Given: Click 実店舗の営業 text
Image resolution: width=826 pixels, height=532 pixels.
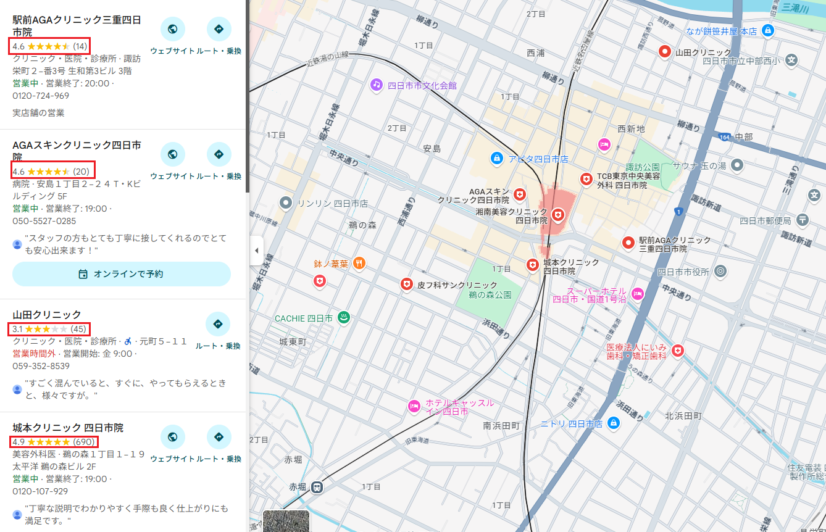Looking at the screenshot, I should click(38, 113).
